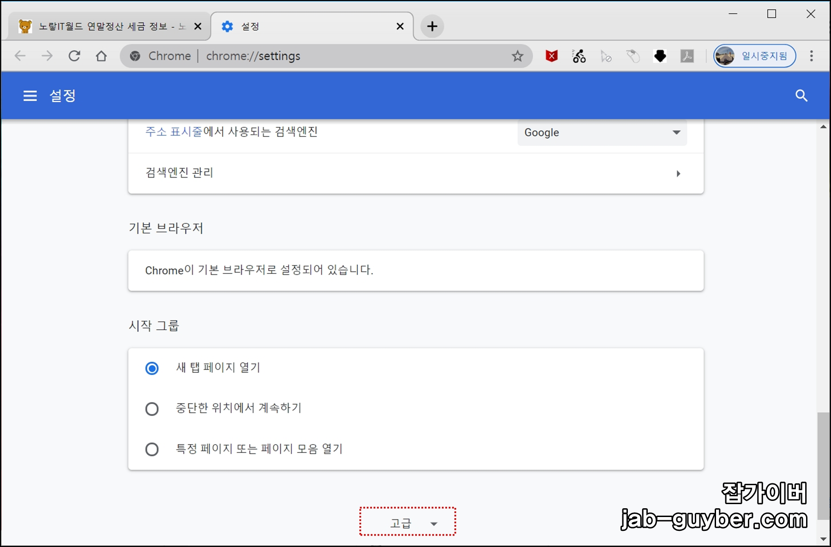Select 새 탭 페이지 열기 startup option
The width and height of the screenshot is (831, 547).
pos(152,368)
